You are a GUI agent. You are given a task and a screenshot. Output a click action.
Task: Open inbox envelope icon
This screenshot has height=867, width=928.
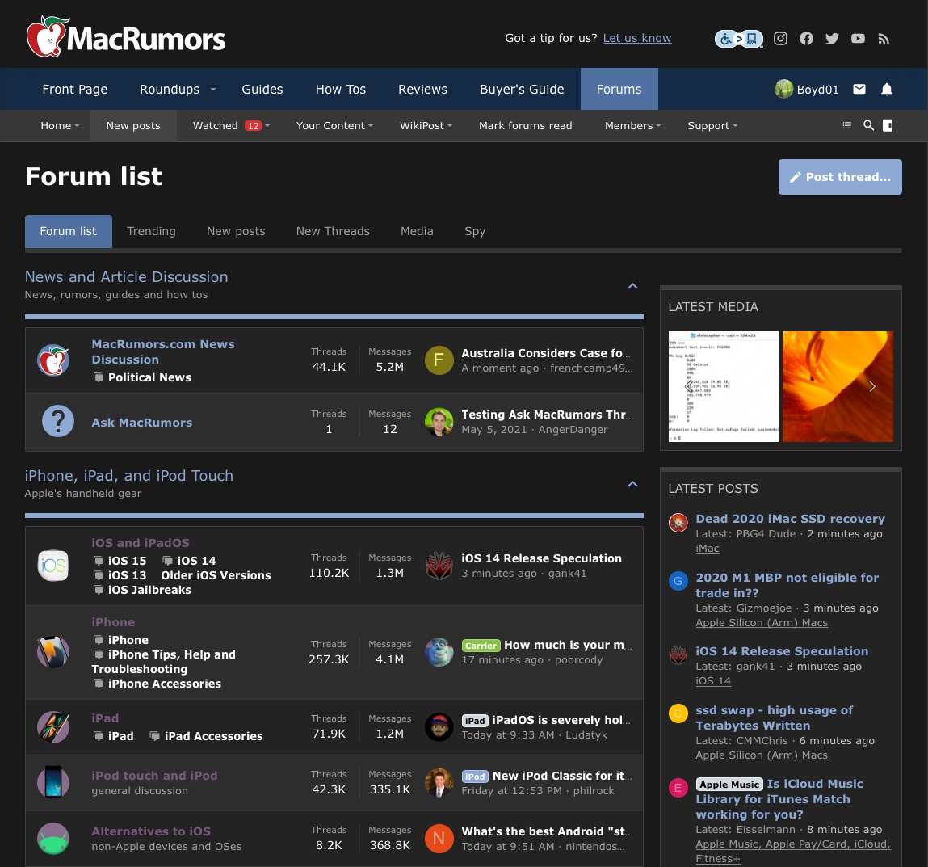tap(859, 89)
